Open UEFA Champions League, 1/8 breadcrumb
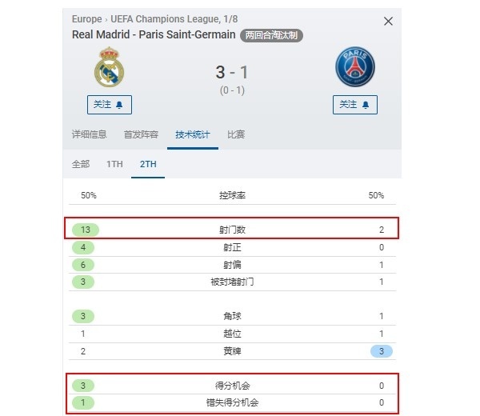 (174, 19)
